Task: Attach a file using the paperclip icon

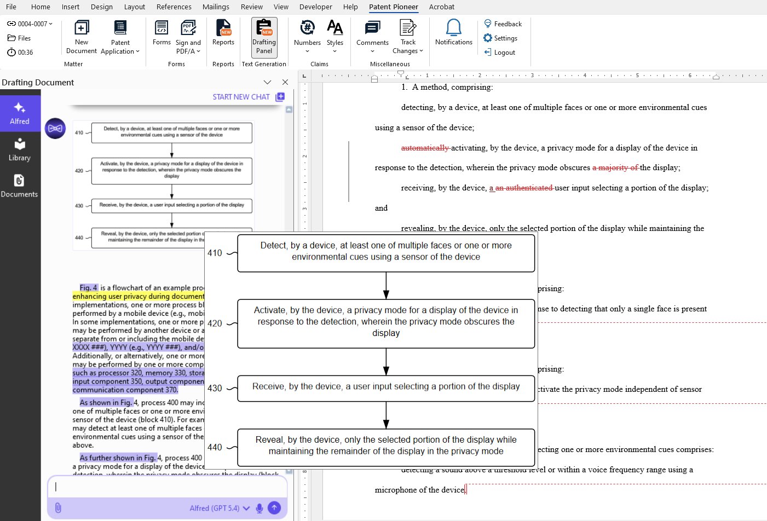Action: click(x=58, y=508)
